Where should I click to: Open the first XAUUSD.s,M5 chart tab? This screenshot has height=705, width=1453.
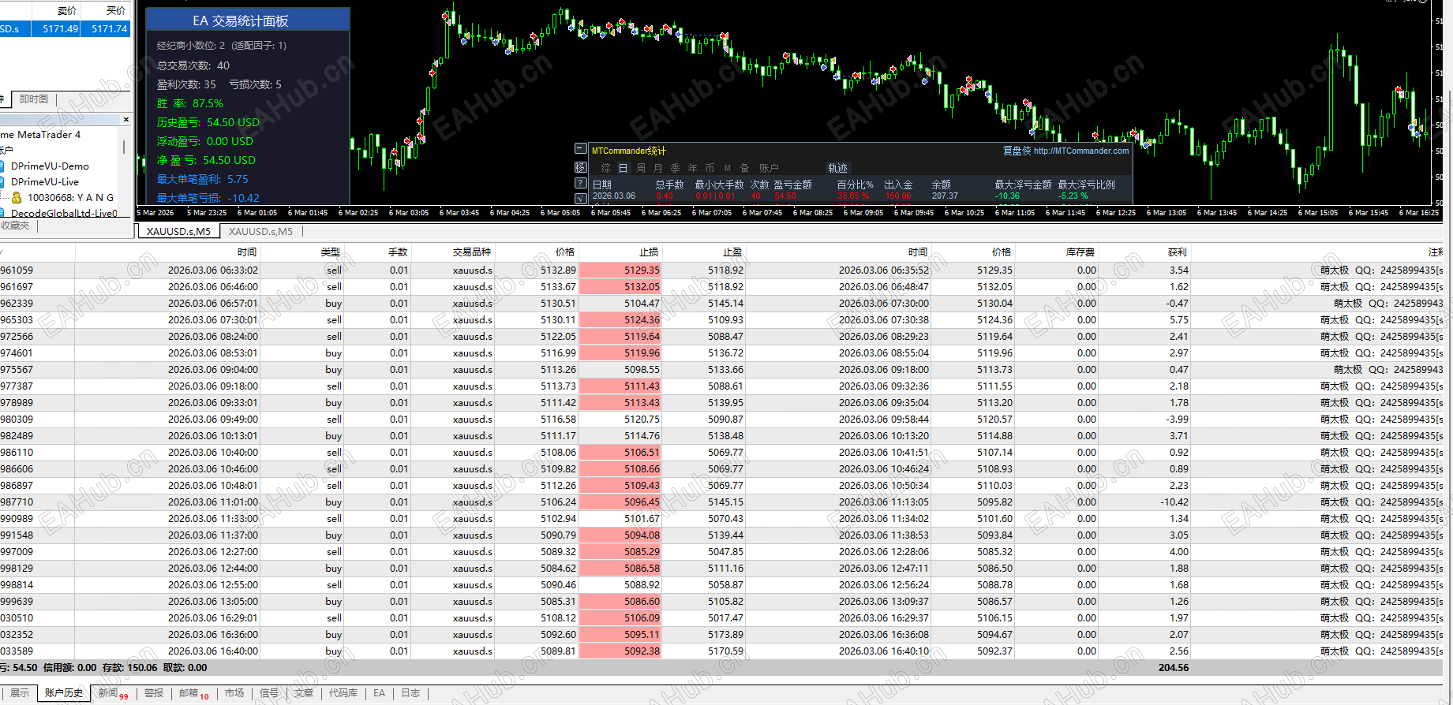178,231
